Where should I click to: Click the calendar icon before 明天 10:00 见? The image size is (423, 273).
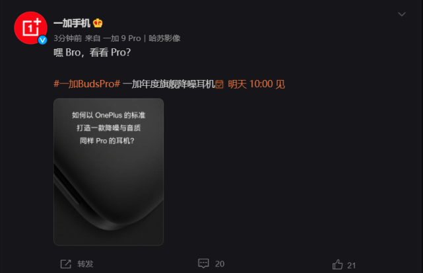(219, 85)
